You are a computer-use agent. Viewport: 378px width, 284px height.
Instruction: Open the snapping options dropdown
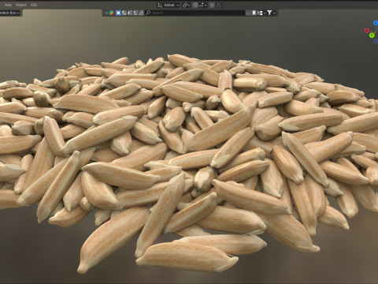coord(203,5)
